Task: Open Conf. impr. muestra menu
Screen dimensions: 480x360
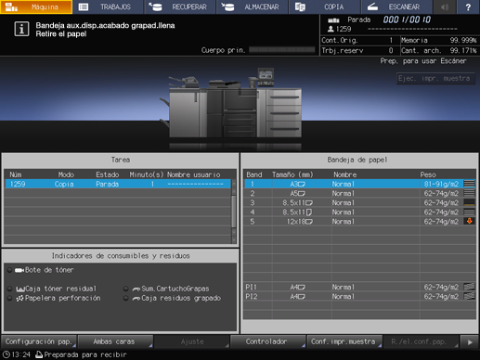Action: tap(344, 341)
